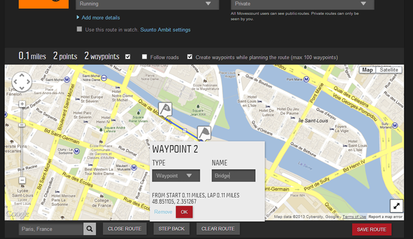Click Pont Marie metro icon
Viewport: 413px width, 239px height.
[306, 79]
